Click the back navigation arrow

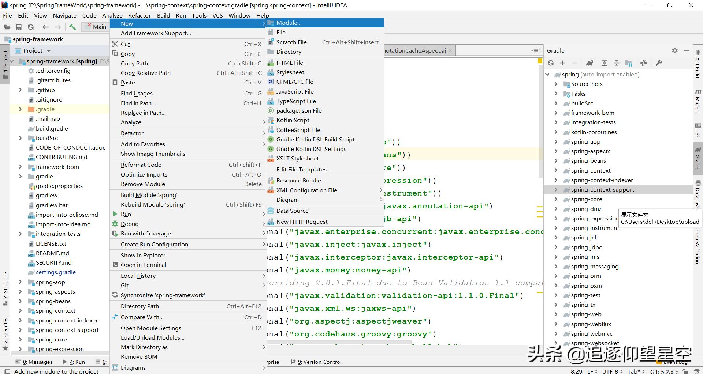point(45,27)
